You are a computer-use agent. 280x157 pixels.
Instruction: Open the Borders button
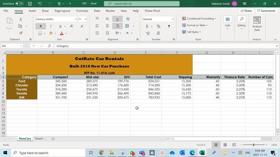click(40, 33)
